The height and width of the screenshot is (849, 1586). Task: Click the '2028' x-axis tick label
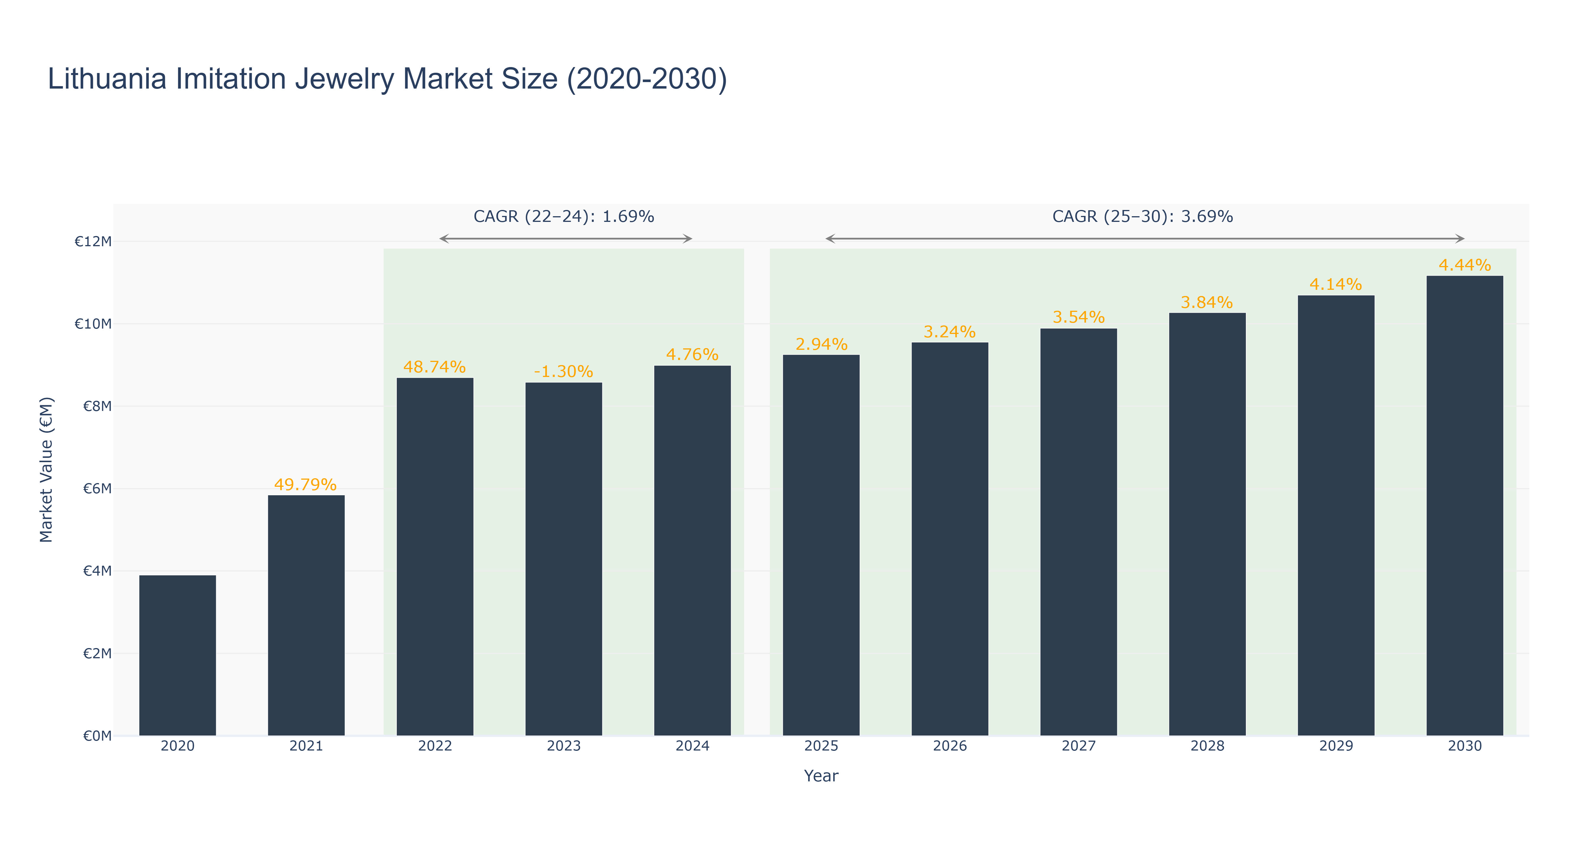coord(1207,746)
